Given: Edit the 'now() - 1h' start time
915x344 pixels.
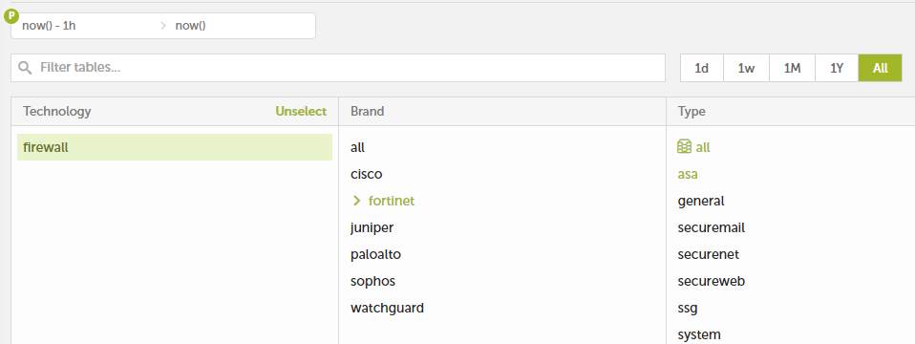Looking at the screenshot, I should 85,26.
